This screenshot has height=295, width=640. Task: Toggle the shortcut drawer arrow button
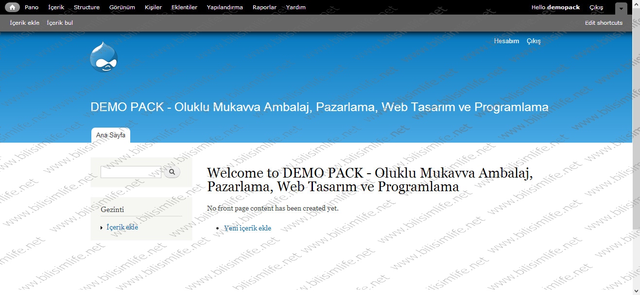click(622, 8)
